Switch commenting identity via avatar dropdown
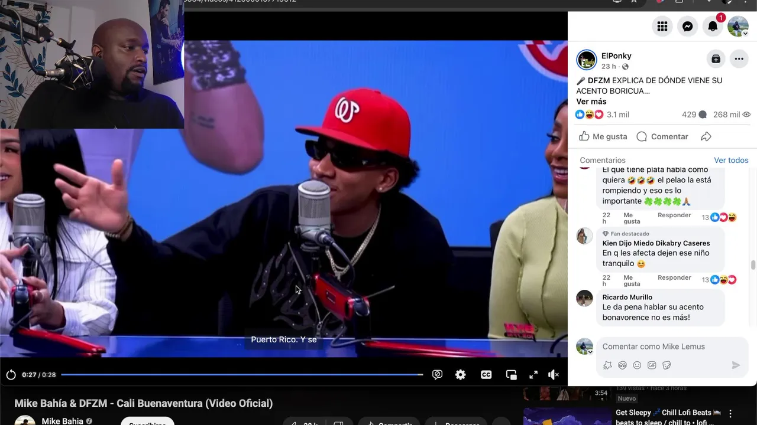Viewport: 757px width, 425px height. [584, 346]
